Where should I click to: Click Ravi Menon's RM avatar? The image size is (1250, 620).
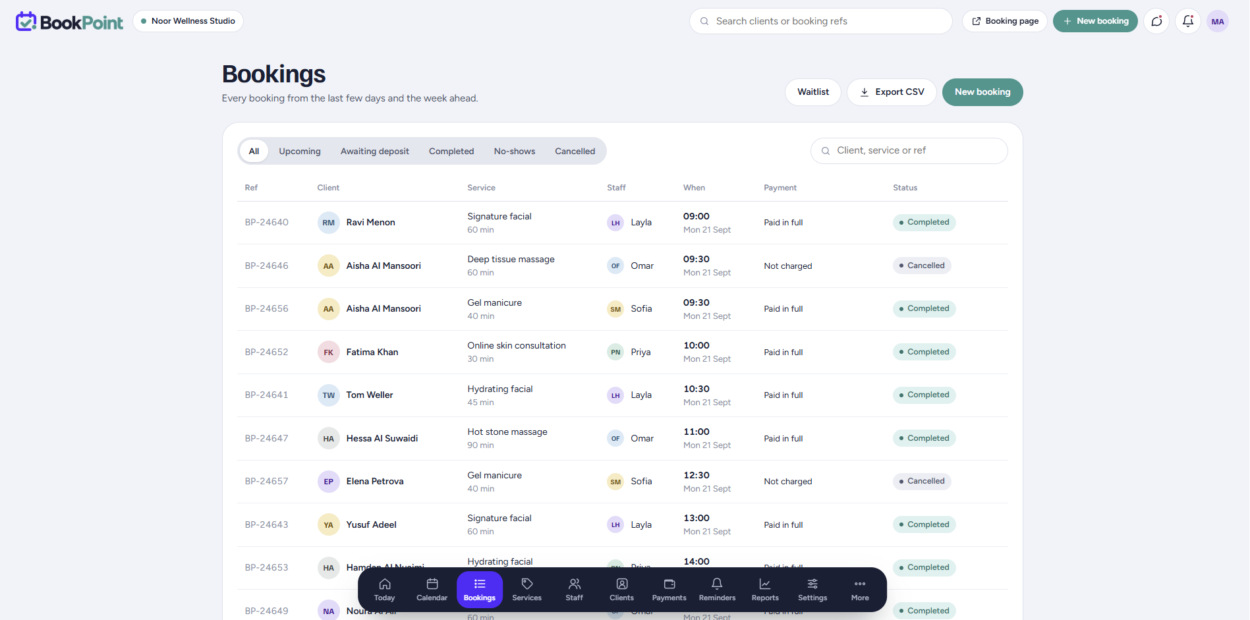tap(329, 223)
